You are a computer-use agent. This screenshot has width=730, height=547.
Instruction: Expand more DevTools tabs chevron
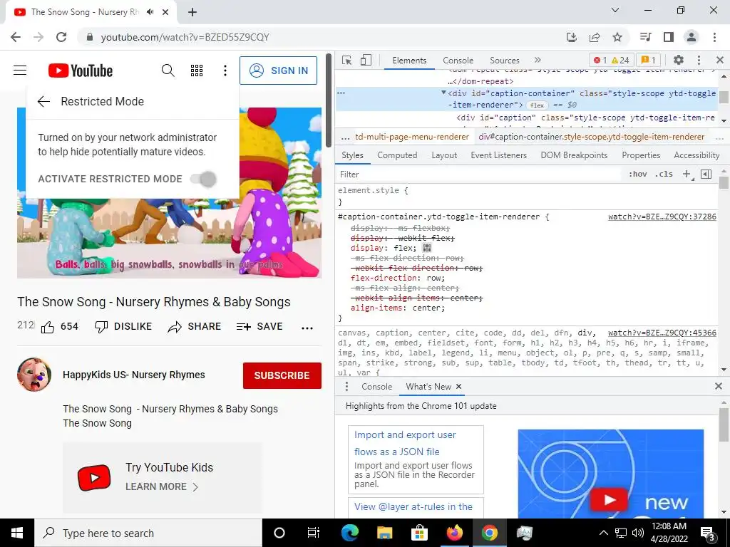coord(538,60)
